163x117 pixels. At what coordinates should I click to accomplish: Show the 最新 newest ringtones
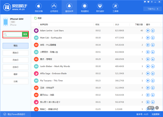click(15, 74)
